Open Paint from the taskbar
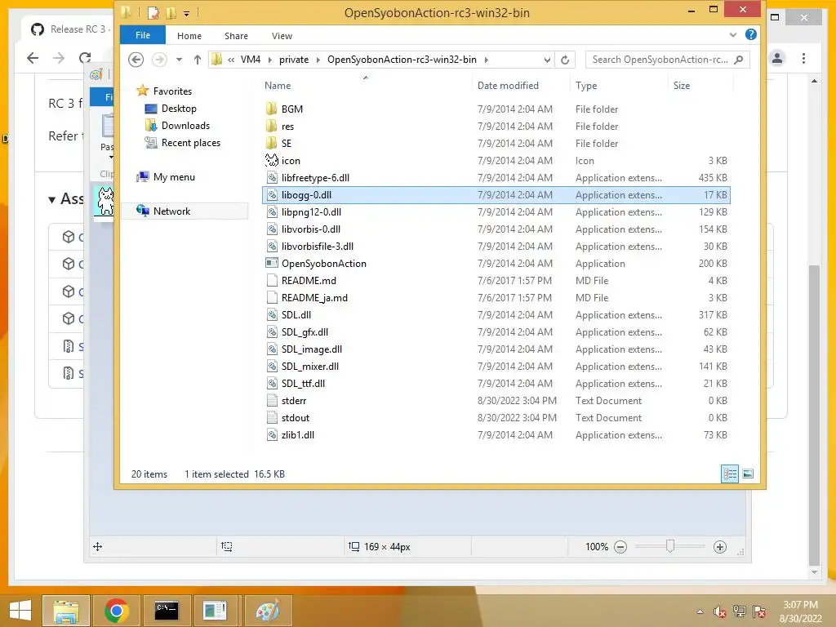Screen dimensions: 836x627 268,611
